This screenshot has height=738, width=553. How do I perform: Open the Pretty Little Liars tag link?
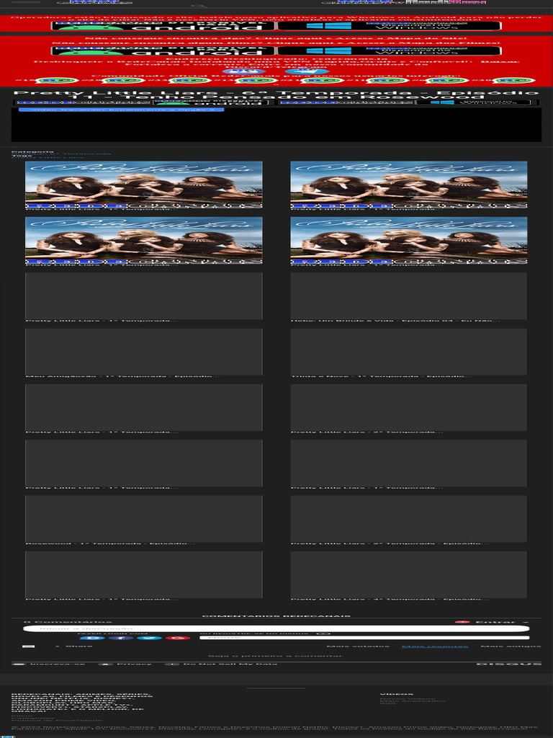coord(48,157)
